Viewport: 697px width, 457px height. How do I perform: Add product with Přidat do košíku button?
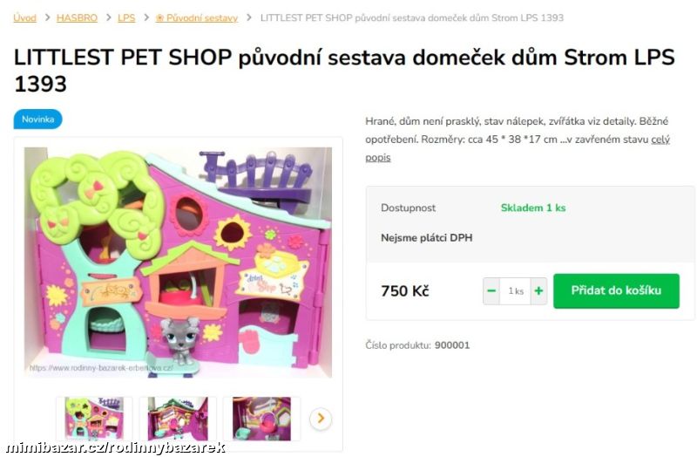[x=616, y=291]
